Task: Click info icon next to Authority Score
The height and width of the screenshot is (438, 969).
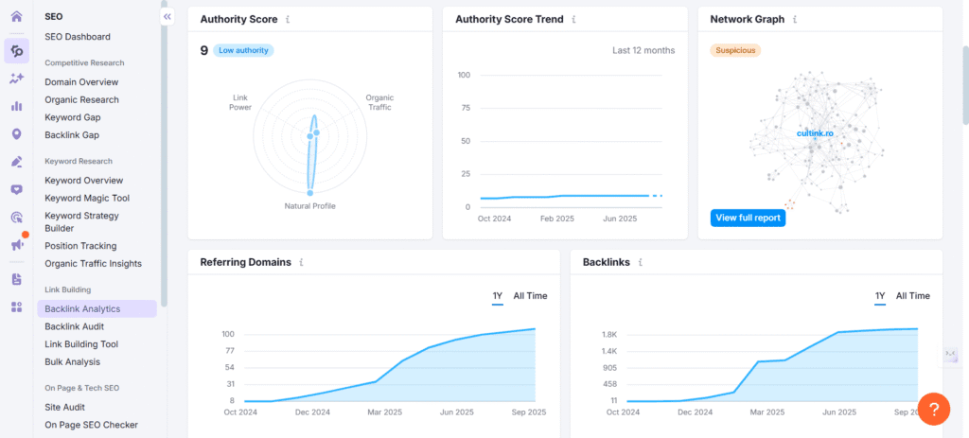Action: click(288, 19)
